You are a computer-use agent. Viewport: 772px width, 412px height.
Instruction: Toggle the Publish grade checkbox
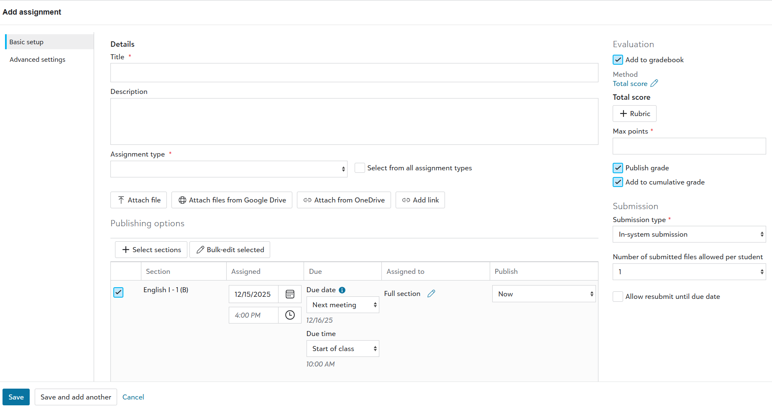(618, 168)
